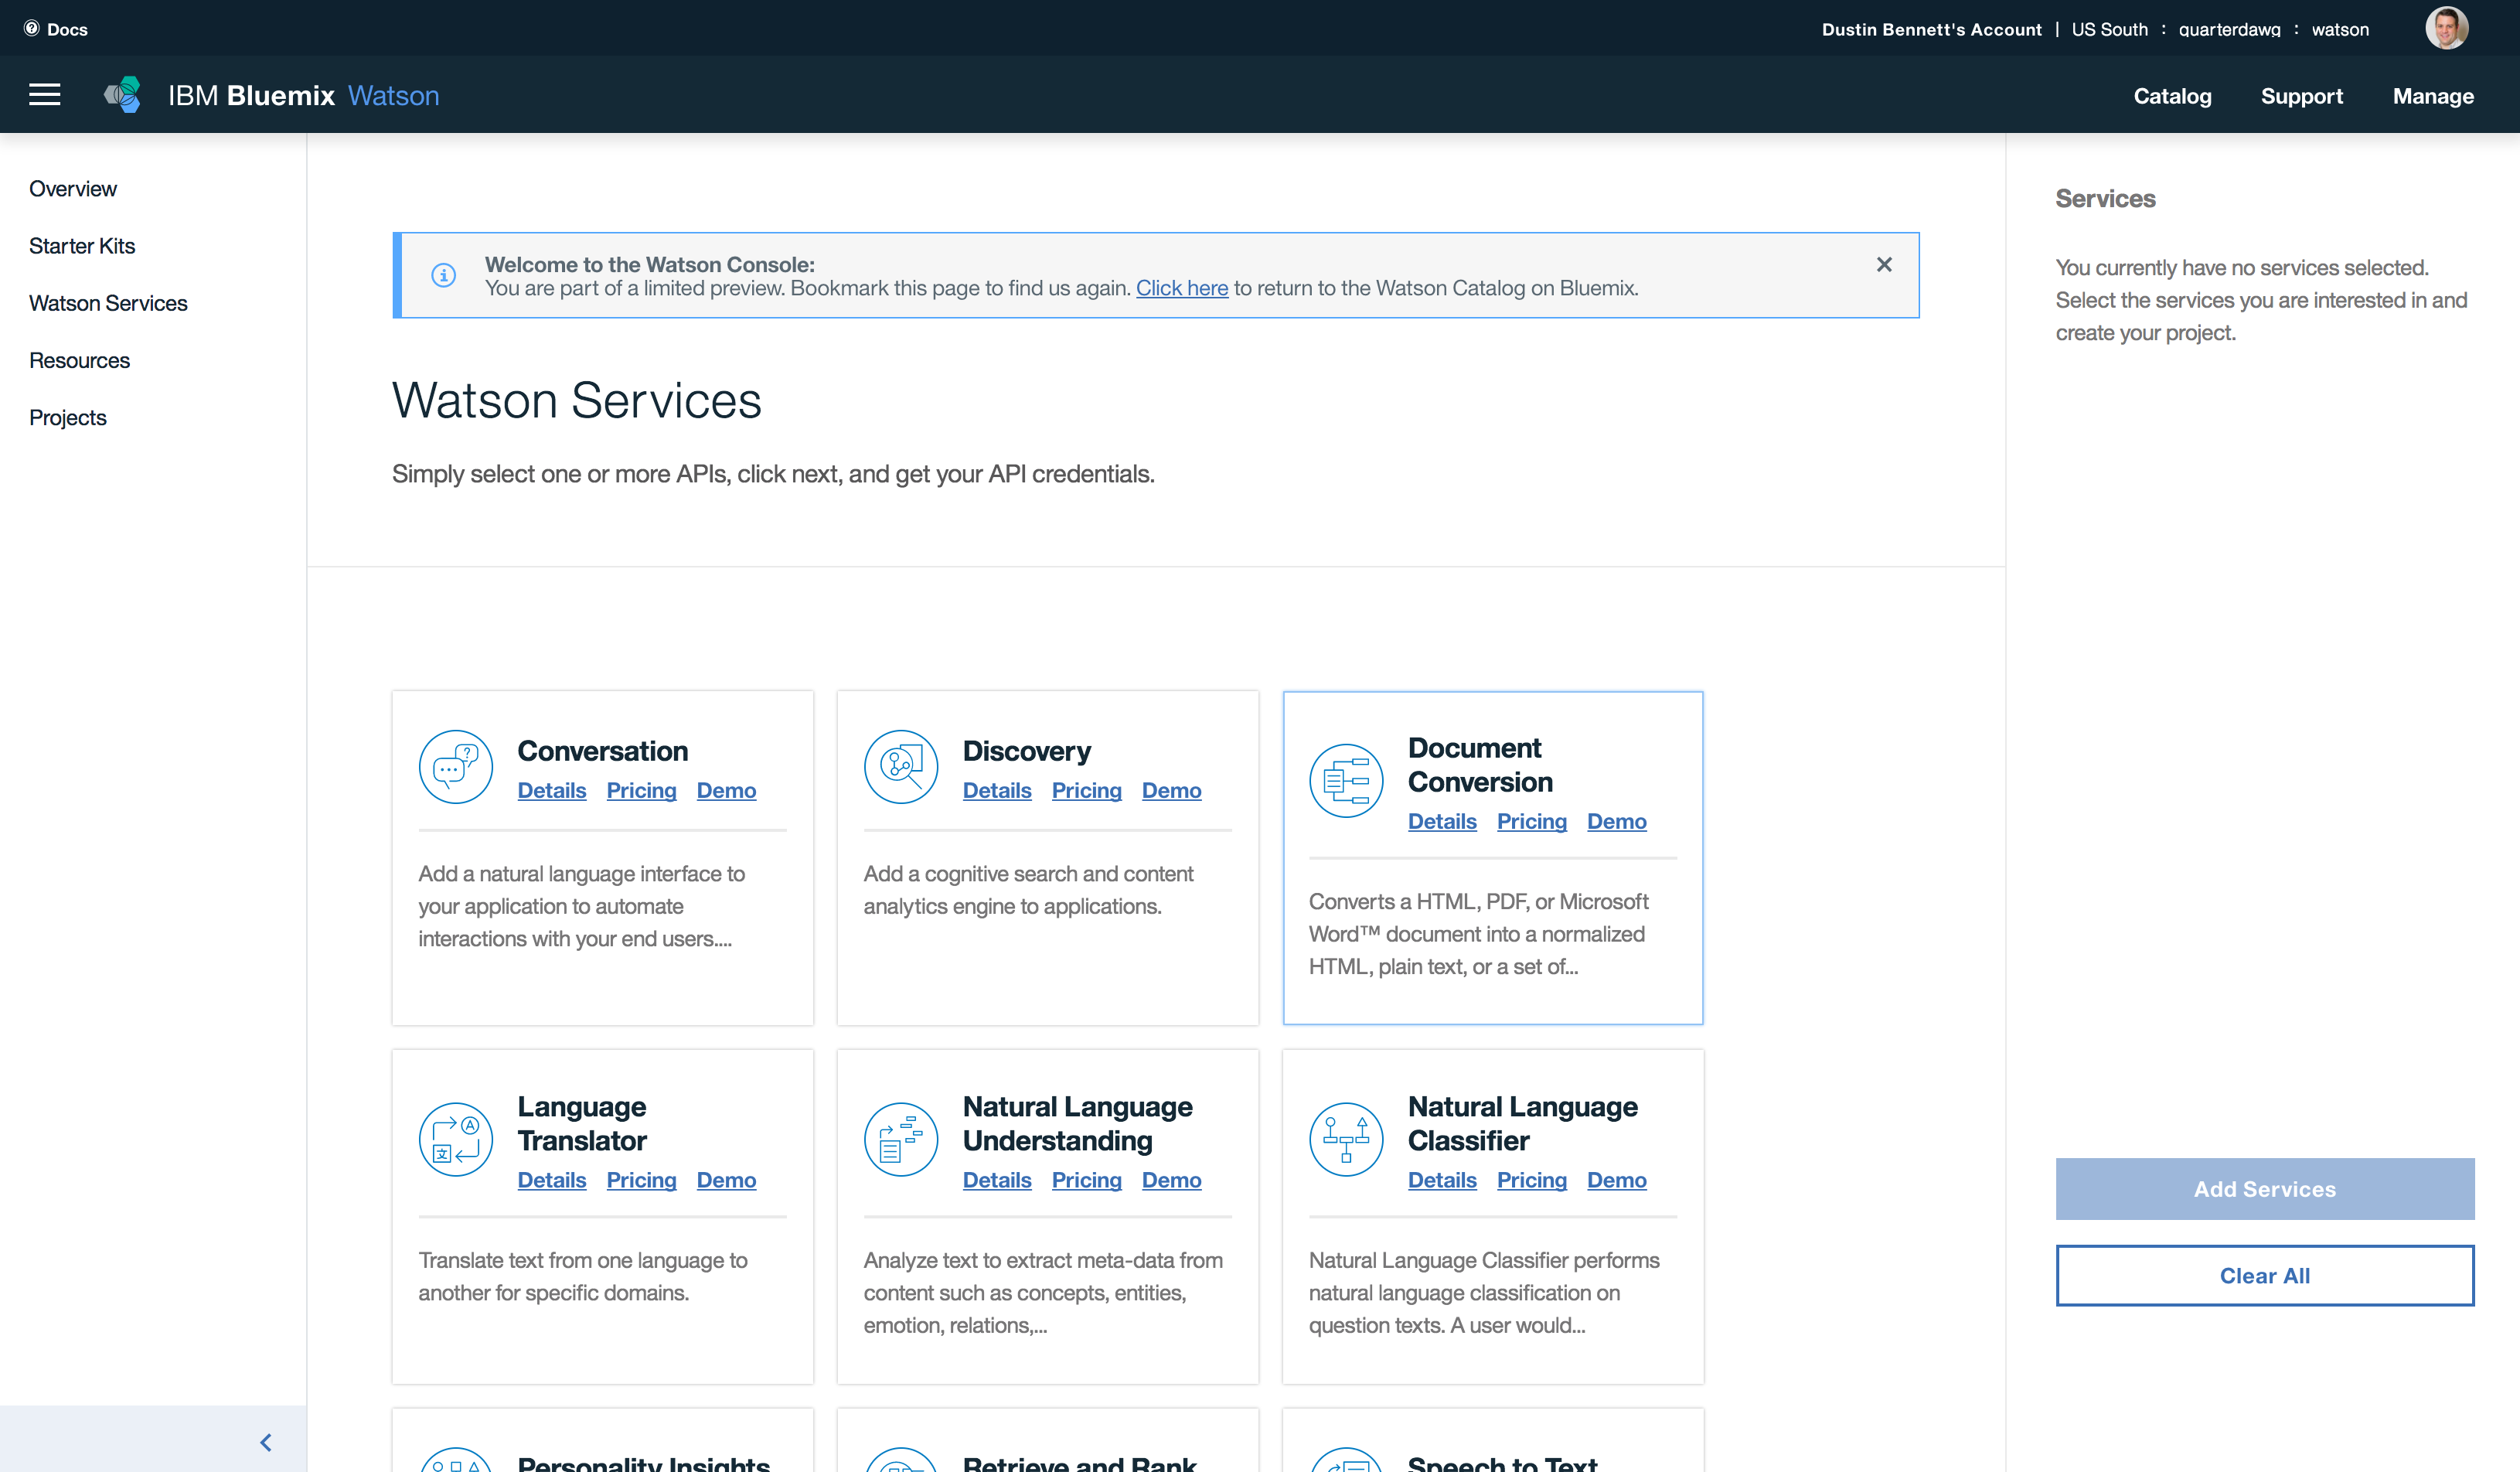The width and height of the screenshot is (2520, 1472).
Task: Click the Clear All button
Action: click(2264, 1275)
